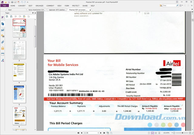Viewport: 194px width, 135px height.
Task: Open the COMMENT ribbon tab
Action: tap(50, 6)
